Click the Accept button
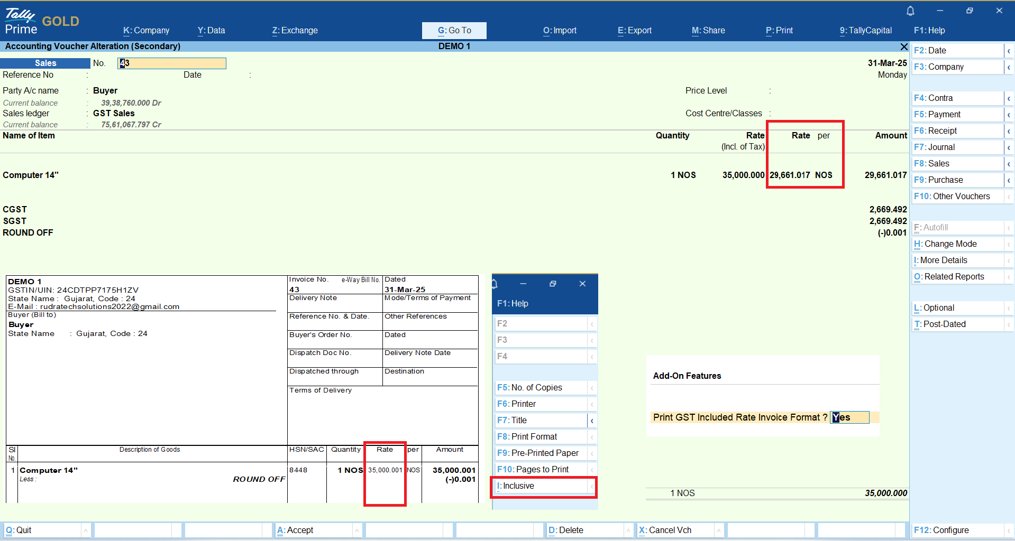 coord(295,530)
